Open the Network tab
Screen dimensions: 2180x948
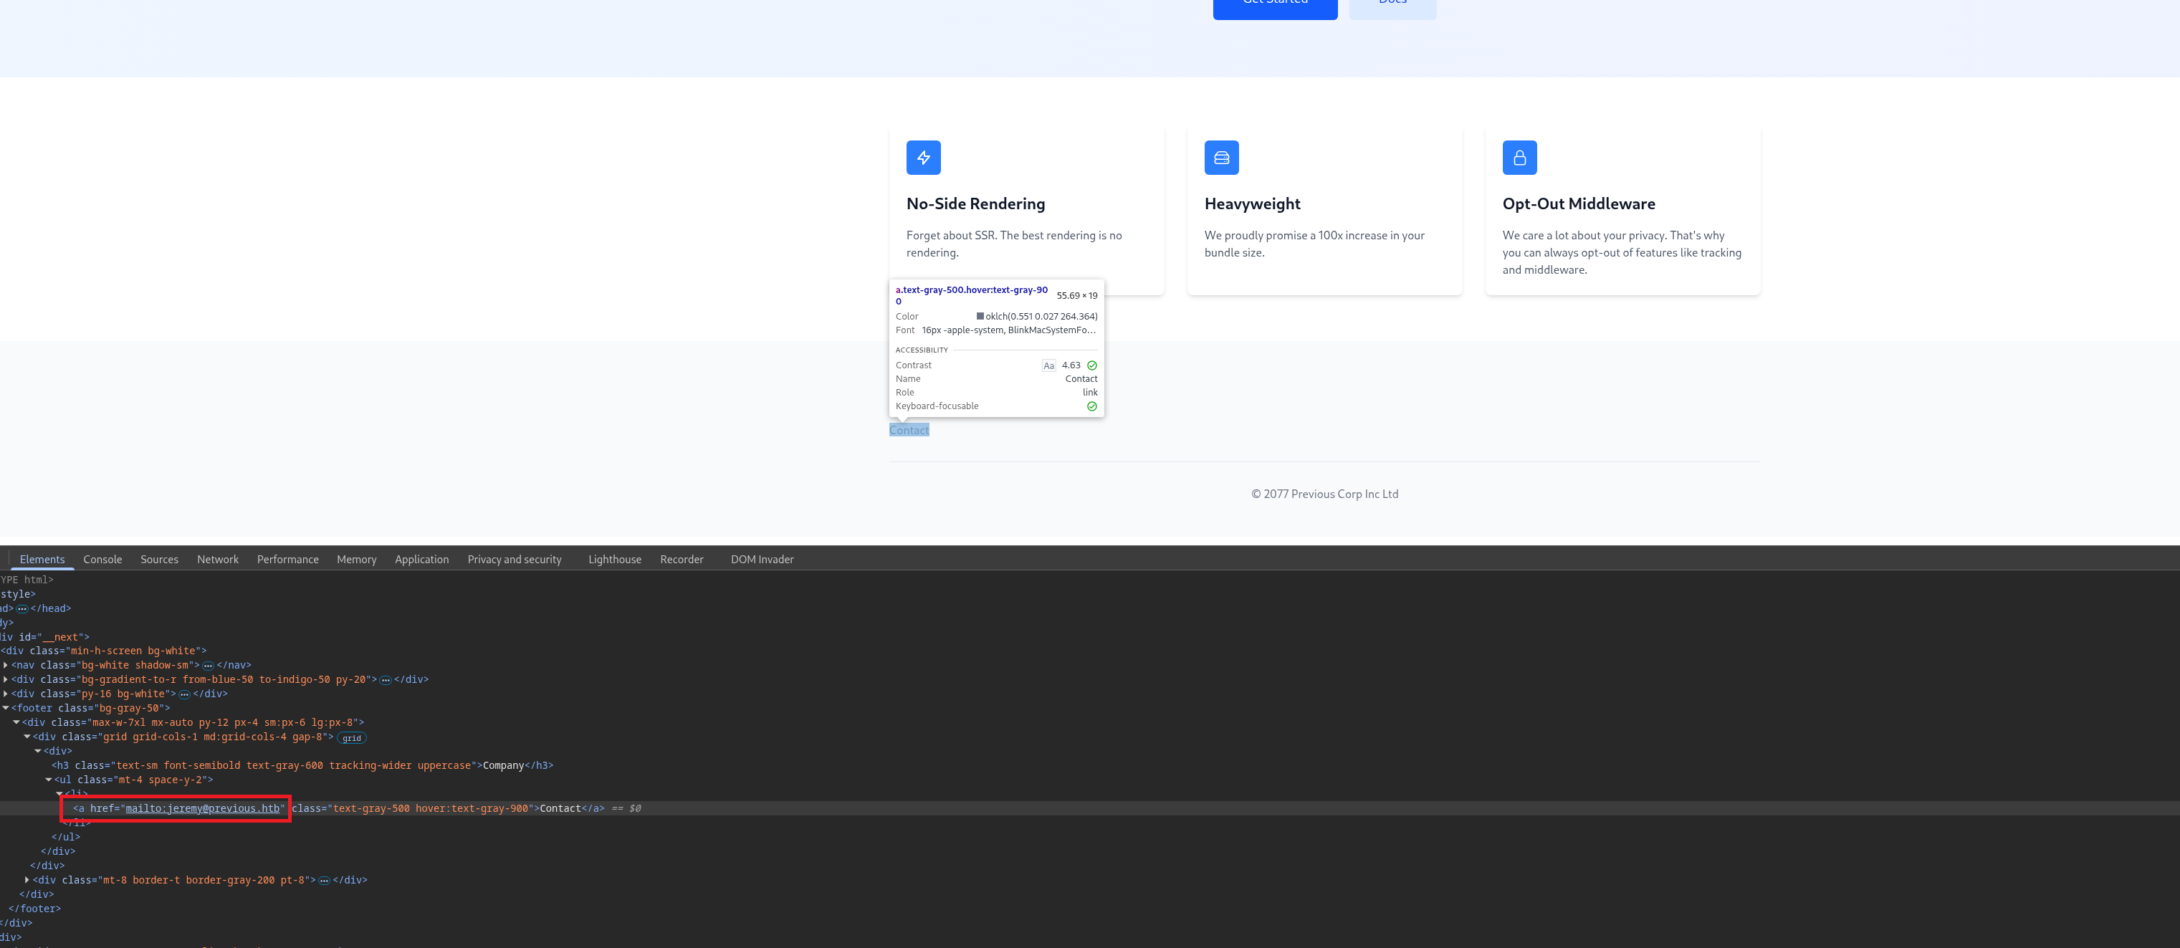click(x=217, y=560)
